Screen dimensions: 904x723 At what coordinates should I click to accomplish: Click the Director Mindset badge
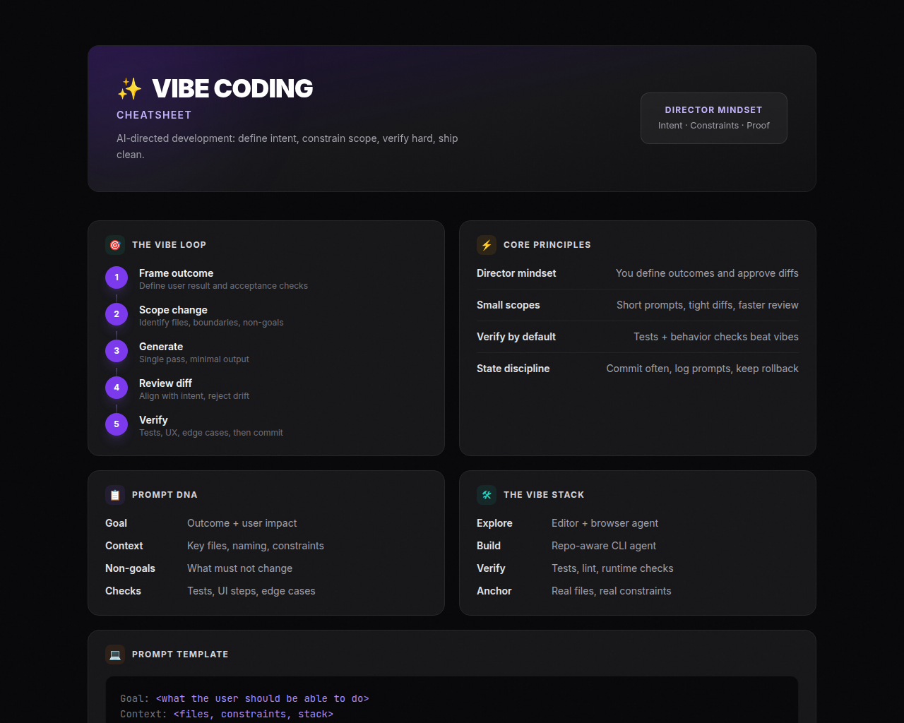(x=713, y=118)
